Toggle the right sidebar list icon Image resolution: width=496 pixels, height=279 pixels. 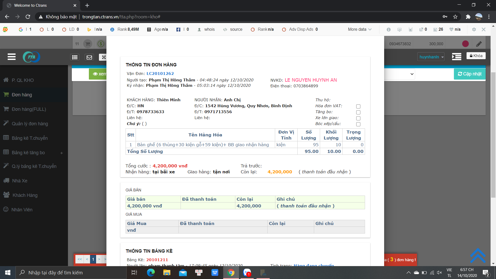pyautogui.click(x=456, y=57)
